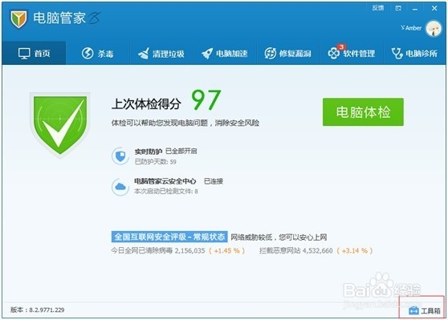Open the 电脑诊所 clinic tab

pyautogui.click(x=414, y=54)
